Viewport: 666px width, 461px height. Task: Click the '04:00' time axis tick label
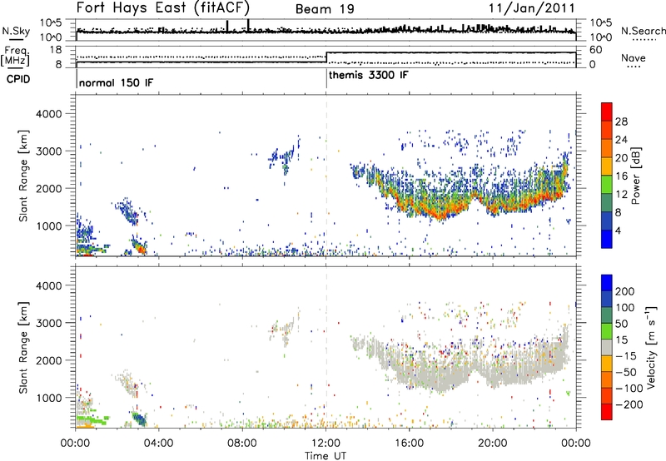159,444
